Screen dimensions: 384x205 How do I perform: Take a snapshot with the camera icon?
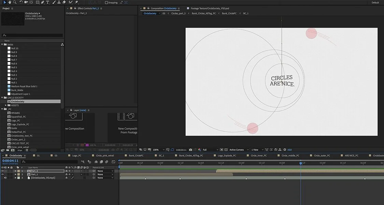point(190,150)
